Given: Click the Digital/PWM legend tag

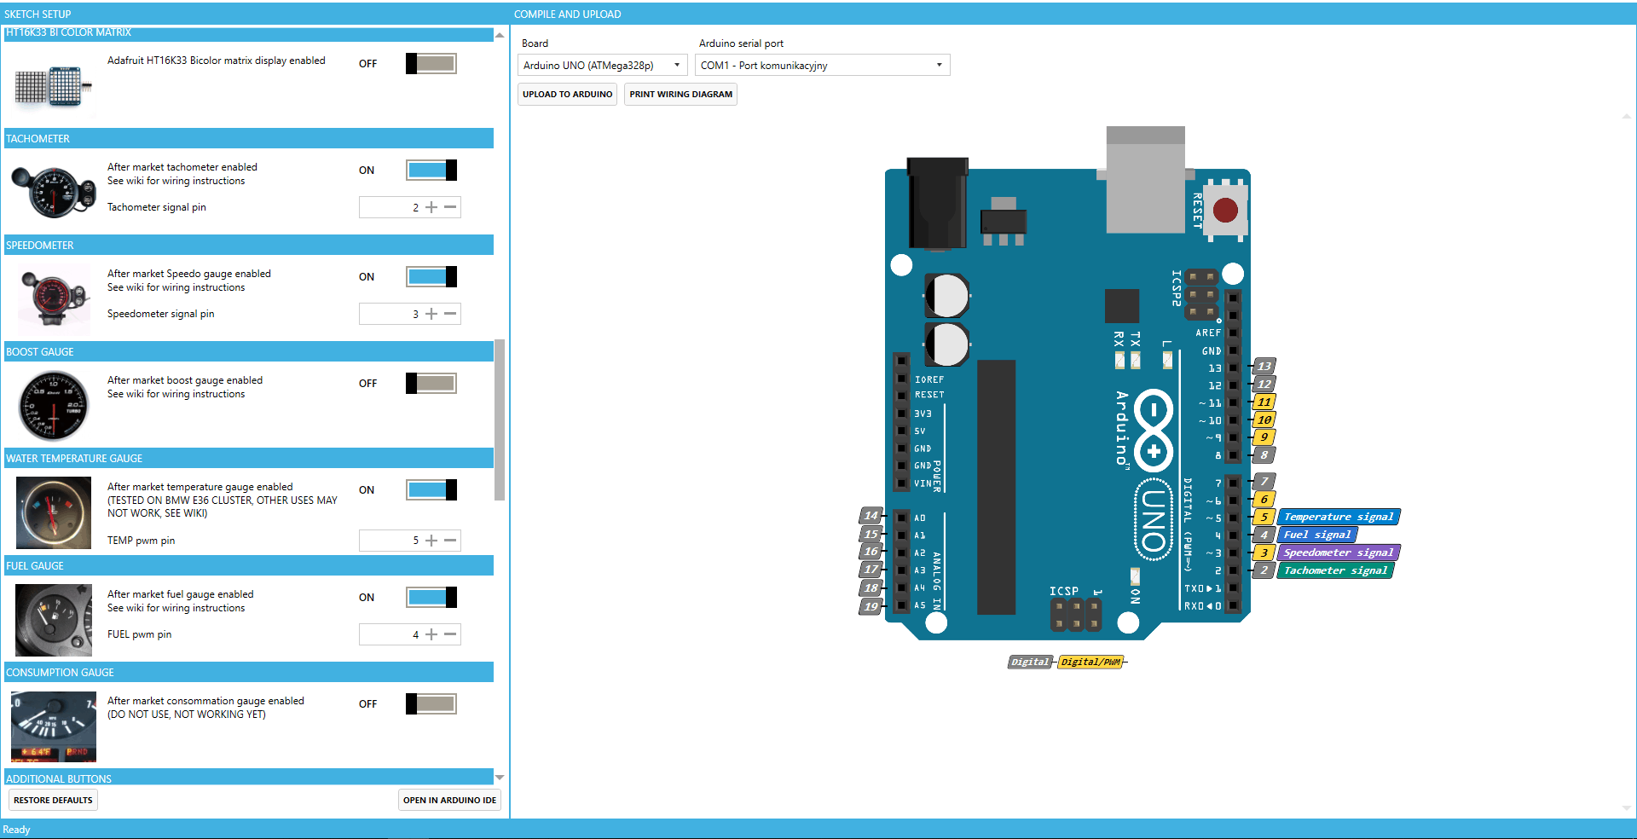Looking at the screenshot, I should pos(1090,662).
